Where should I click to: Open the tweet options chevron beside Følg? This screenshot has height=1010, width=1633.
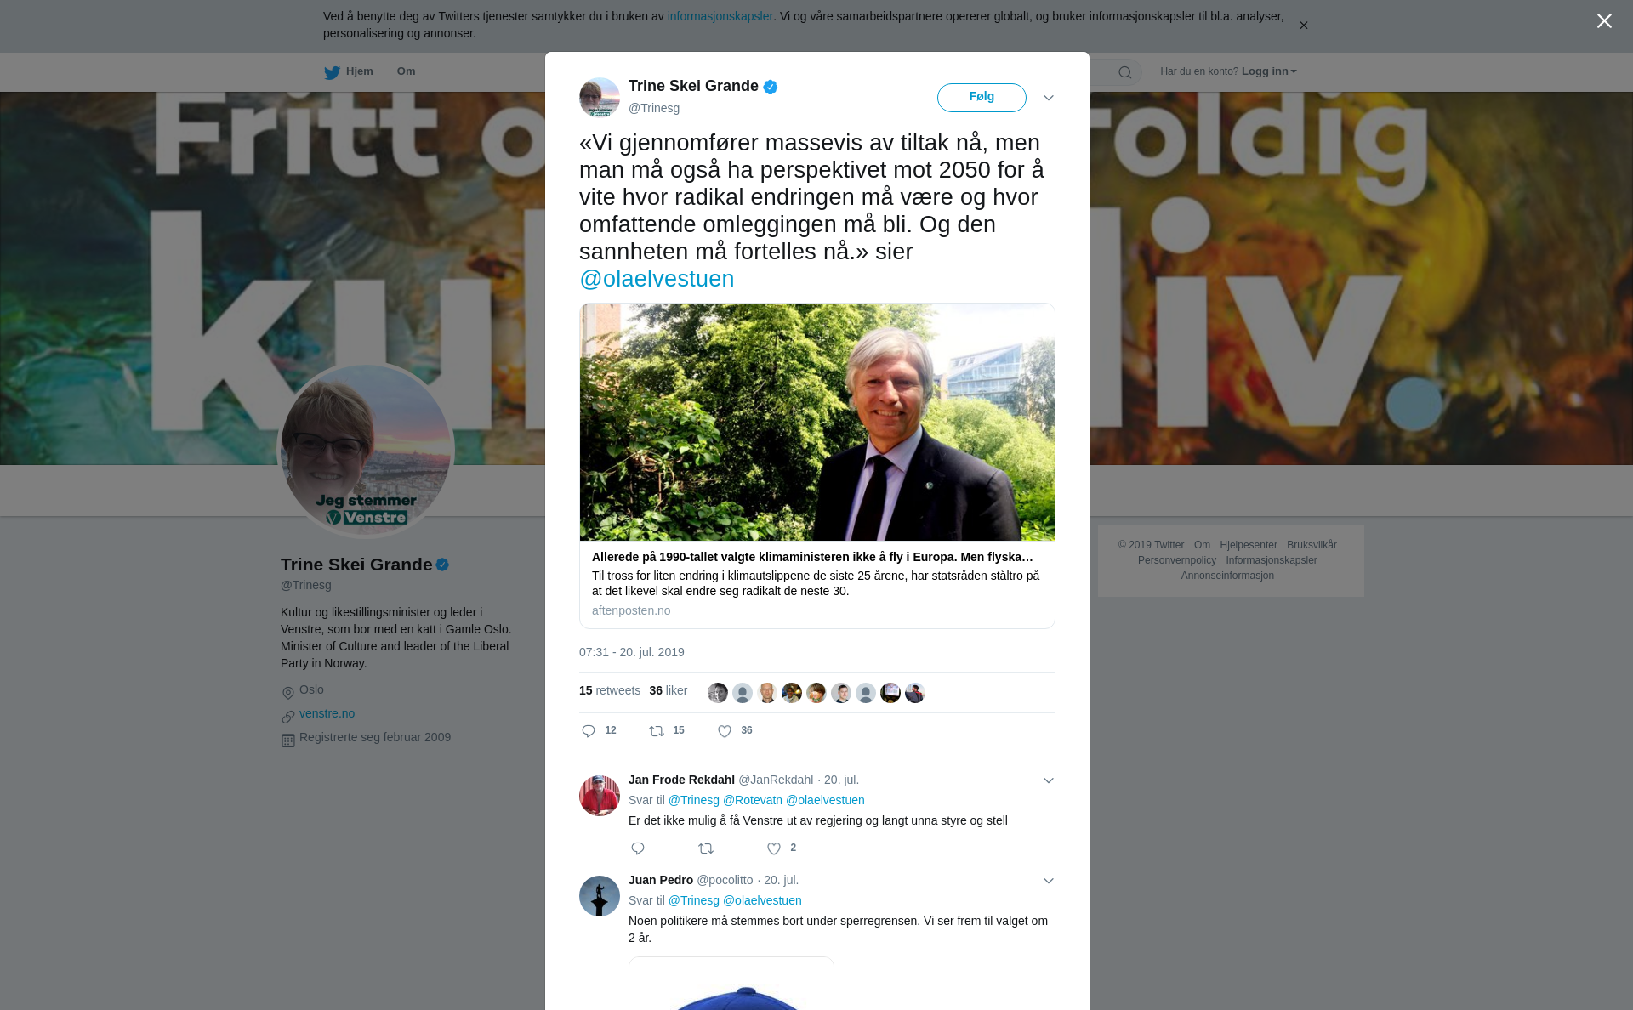(x=1049, y=98)
